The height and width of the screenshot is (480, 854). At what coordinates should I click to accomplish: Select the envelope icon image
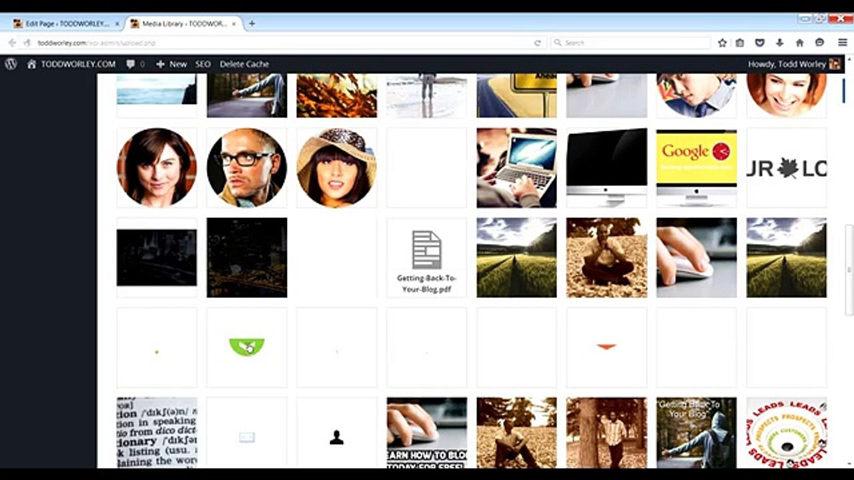coord(247,433)
